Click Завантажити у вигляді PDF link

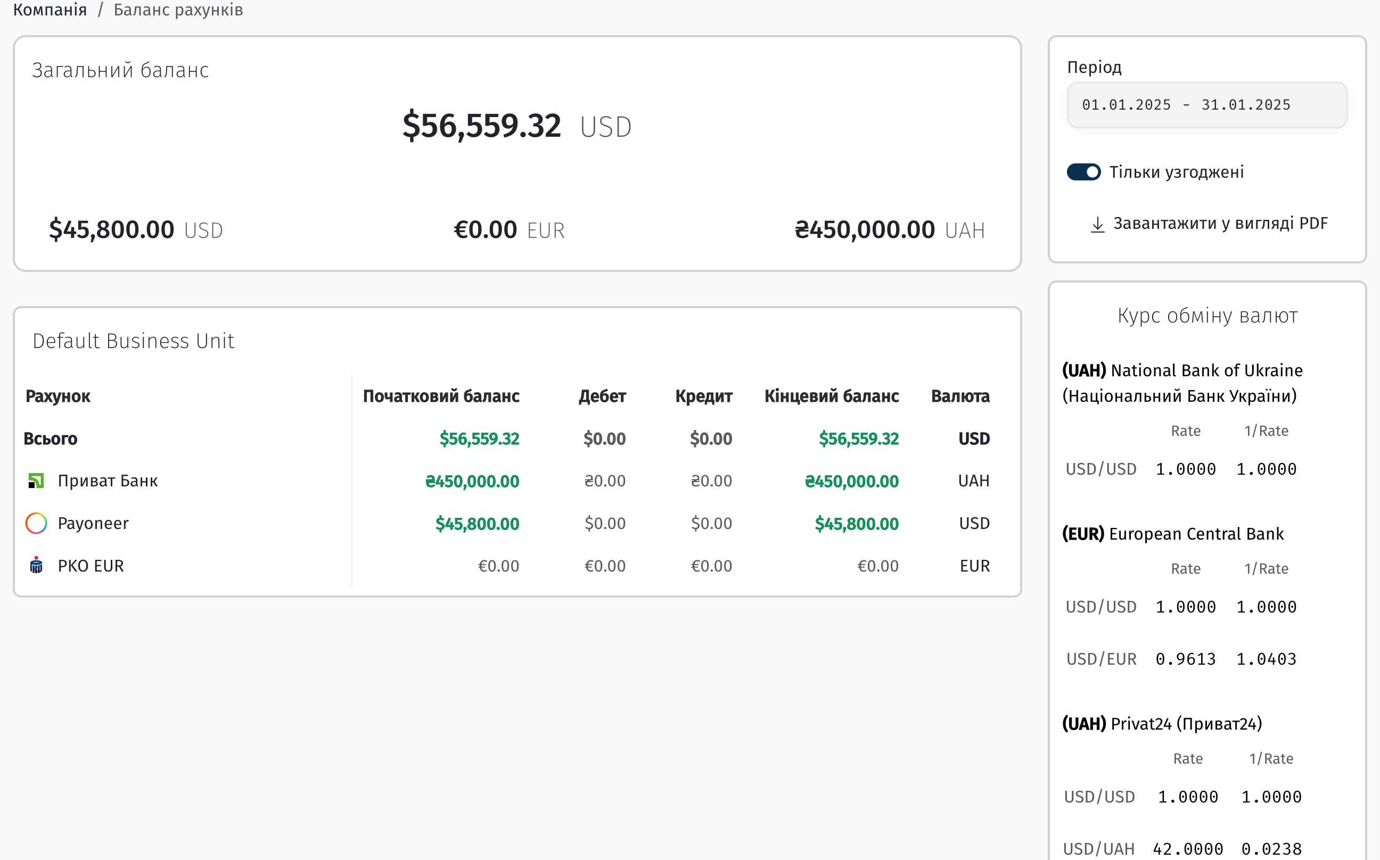[1220, 224]
